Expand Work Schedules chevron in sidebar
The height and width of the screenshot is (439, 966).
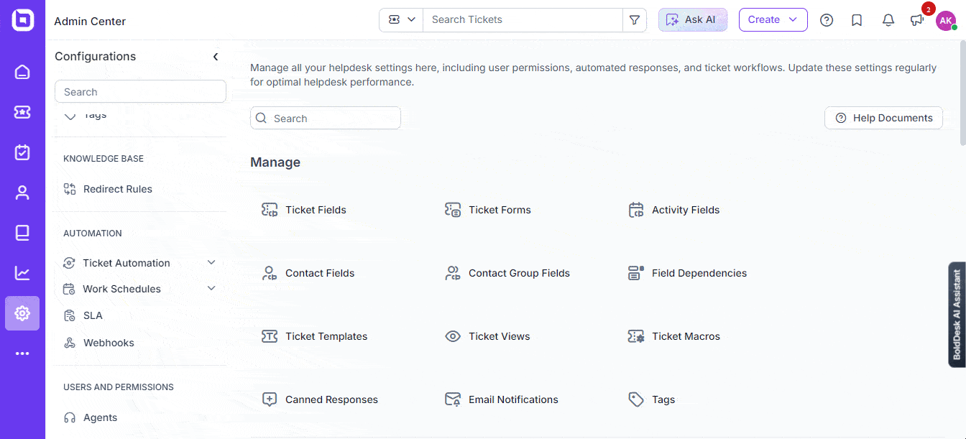pyautogui.click(x=211, y=289)
